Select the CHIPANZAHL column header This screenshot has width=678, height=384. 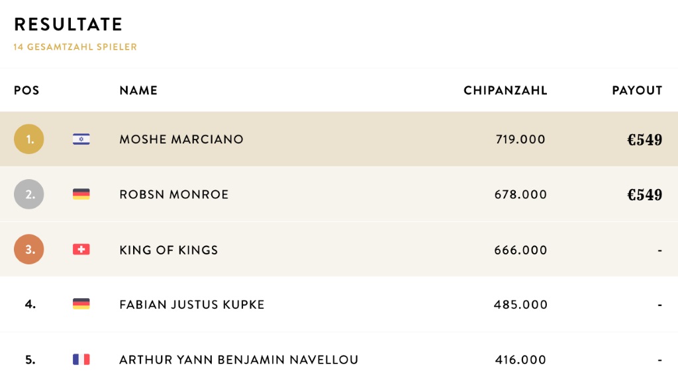click(505, 91)
